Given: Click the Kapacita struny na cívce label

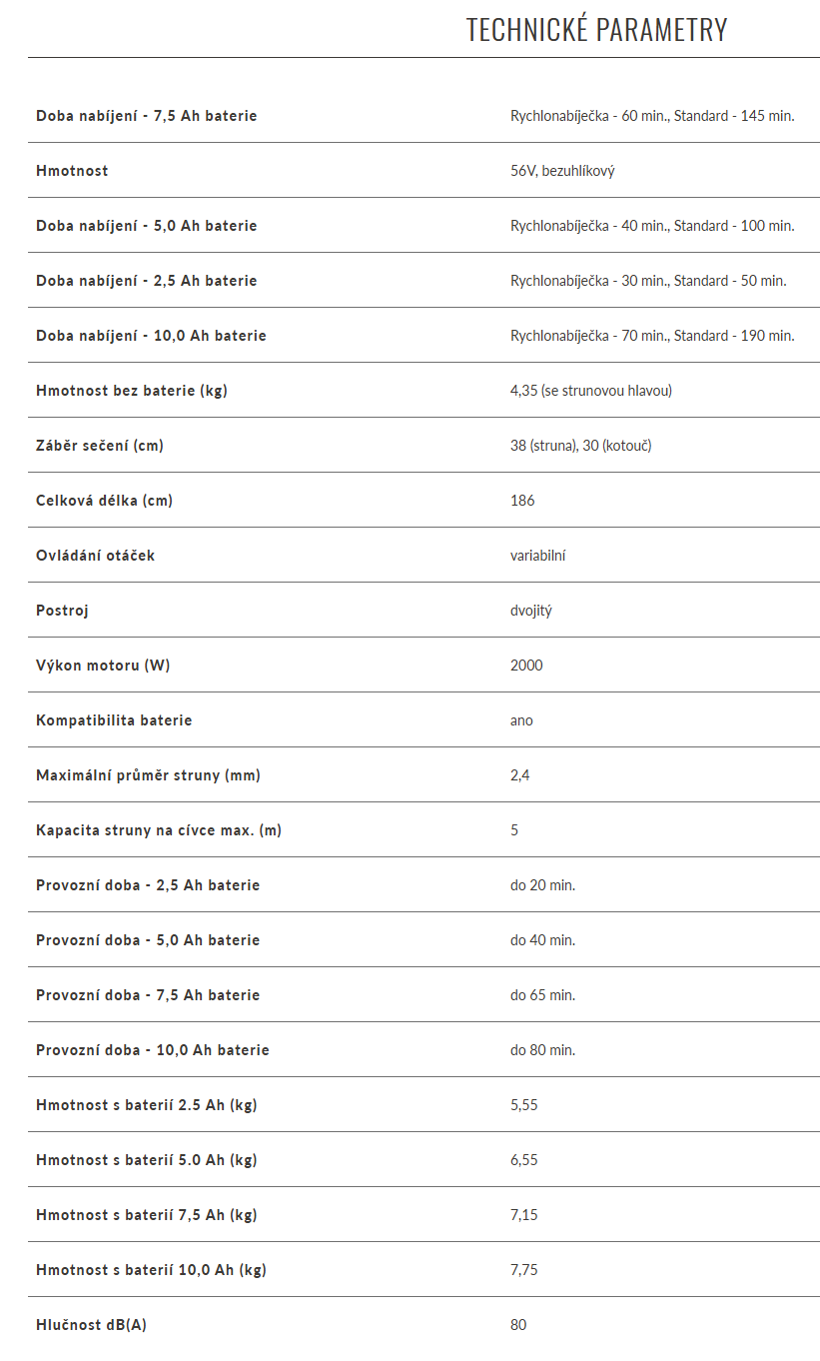Looking at the screenshot, I should (159, 830).
